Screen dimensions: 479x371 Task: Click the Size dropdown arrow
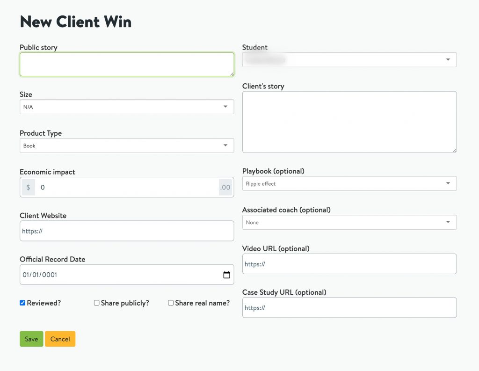[225, 107]
